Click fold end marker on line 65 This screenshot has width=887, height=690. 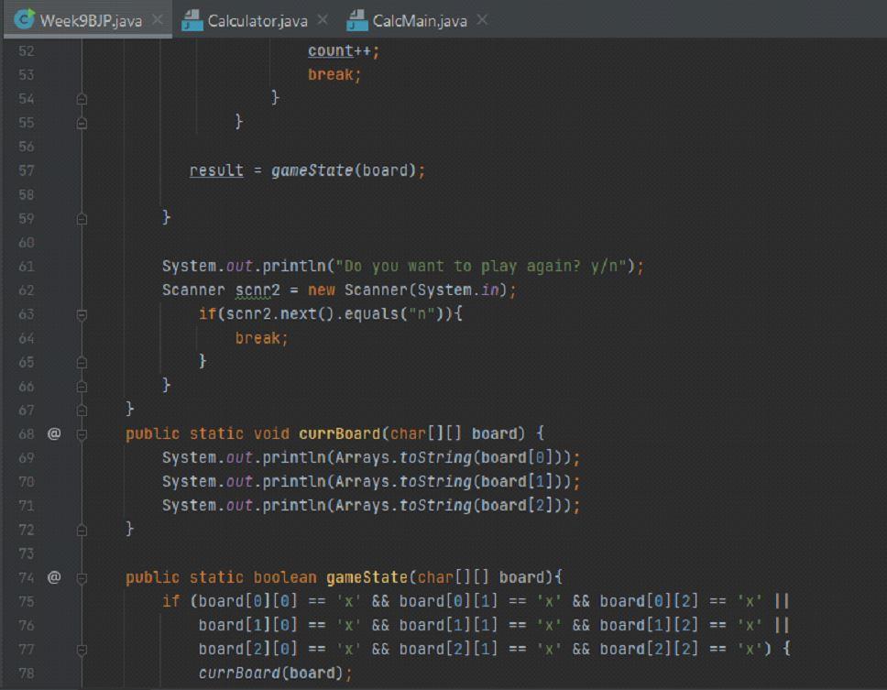pyautogui.click(x=82, y=362)
